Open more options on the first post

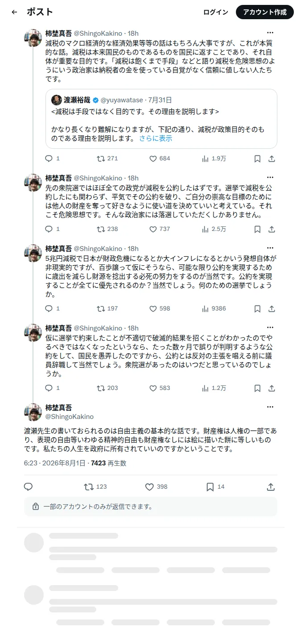click(x=270, y=33)
